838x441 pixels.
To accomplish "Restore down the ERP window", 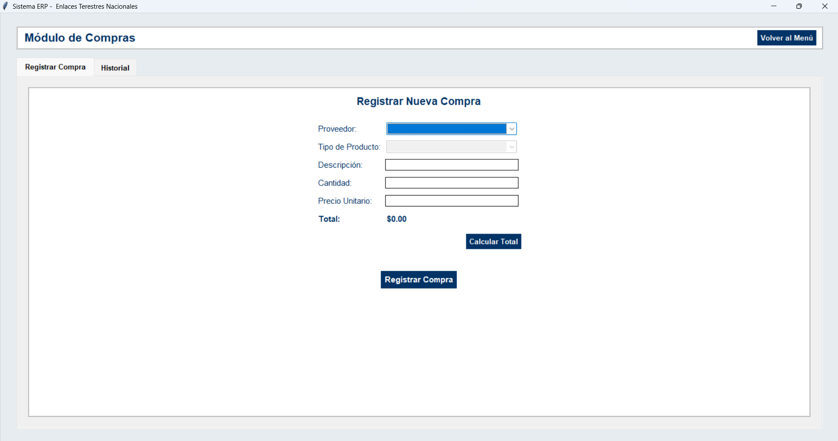I will pyautogui.click(x=799, y=6).
